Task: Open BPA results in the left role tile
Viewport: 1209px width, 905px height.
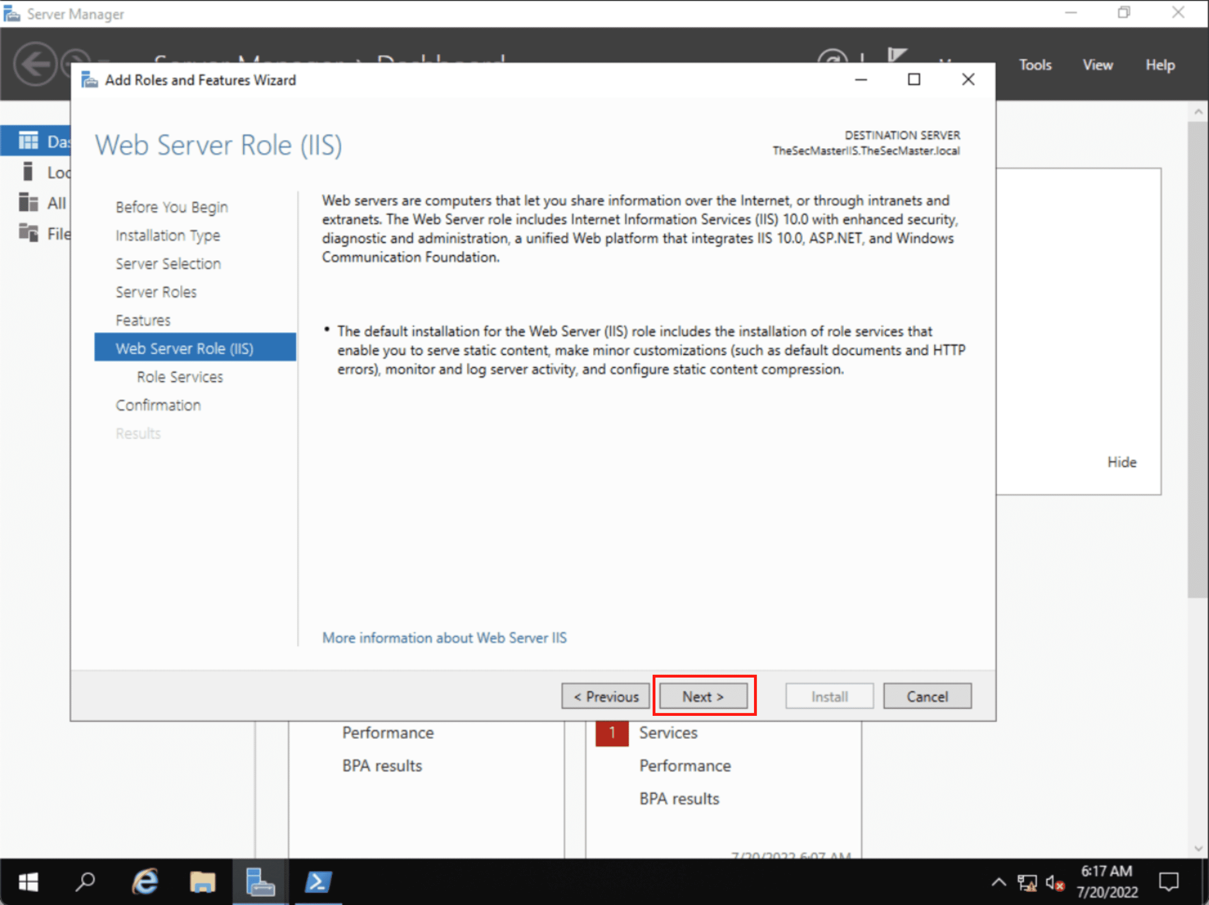Action: (382, 766)
